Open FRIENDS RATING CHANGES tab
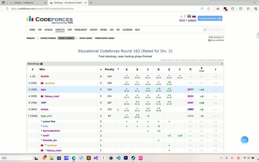259x162 pixels. (x=105, y=38)
